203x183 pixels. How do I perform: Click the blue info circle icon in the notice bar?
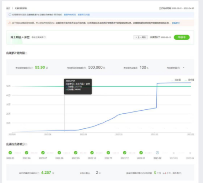[x=10, y=15]
